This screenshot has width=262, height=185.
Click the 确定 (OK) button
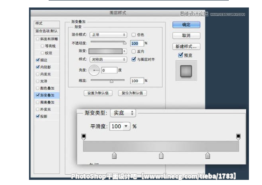(186, 25)
